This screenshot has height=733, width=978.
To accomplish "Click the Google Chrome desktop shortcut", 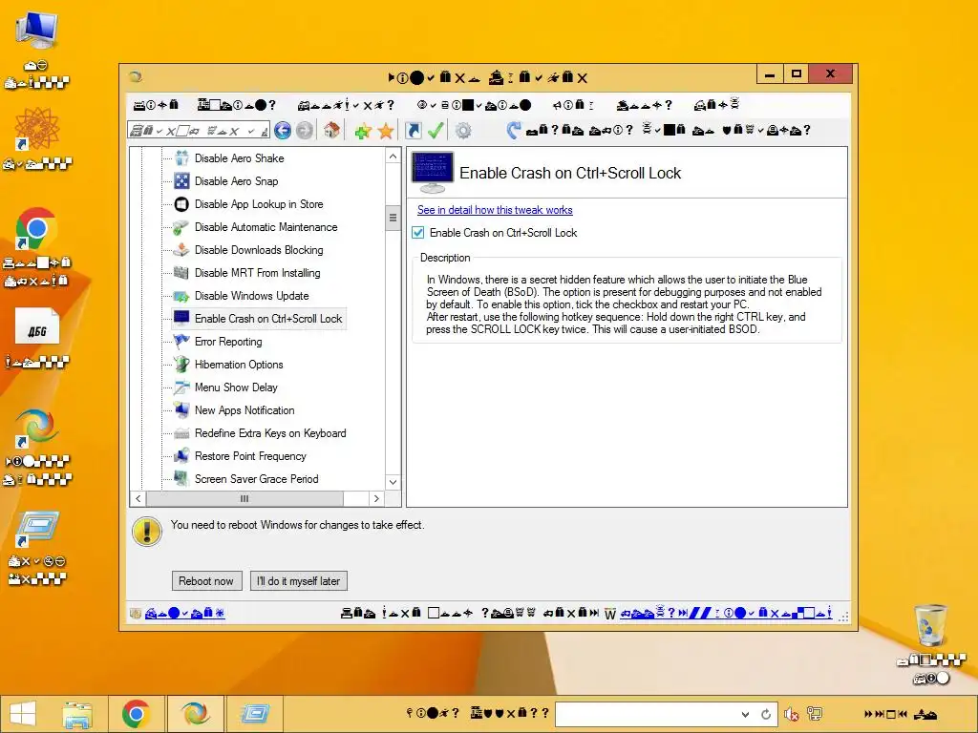I will (x=37, y=229).
